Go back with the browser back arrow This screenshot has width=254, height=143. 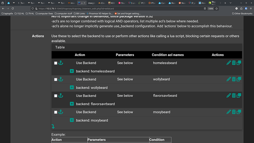coord(3,8)
